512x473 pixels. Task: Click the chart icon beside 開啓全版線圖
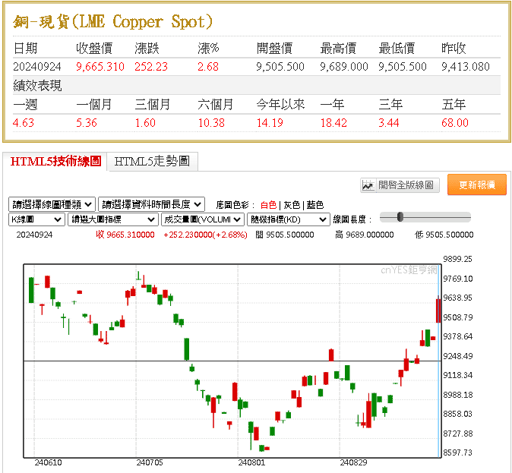pos(368,185)
